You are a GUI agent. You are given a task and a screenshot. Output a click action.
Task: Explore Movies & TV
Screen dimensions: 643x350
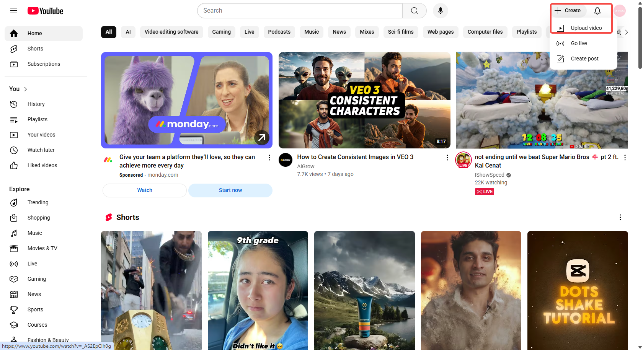pyautogui.click(x=44, y=248)
